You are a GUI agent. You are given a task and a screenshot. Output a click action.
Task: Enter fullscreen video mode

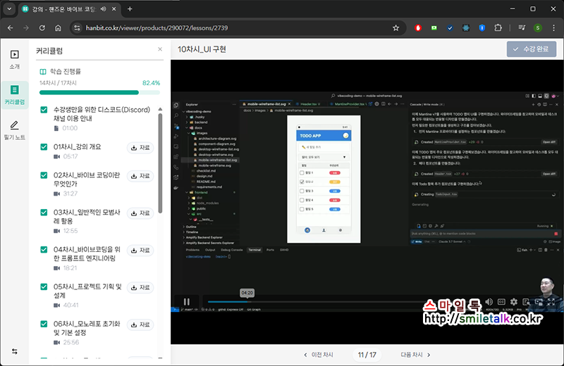(552, 302)
